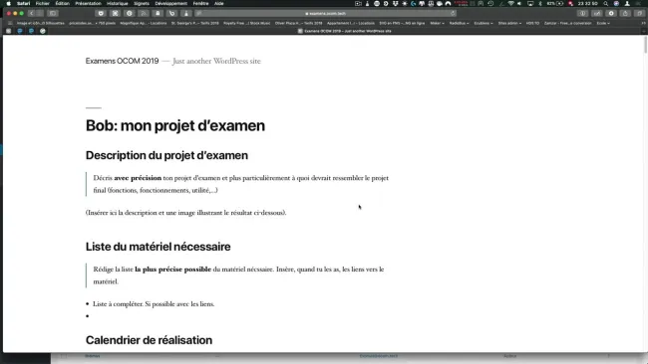Image resolution: width=648 pixels, height=364 pixels.
Task: Open Spotlight search magnifier
Action: click(x=606, y=3)
